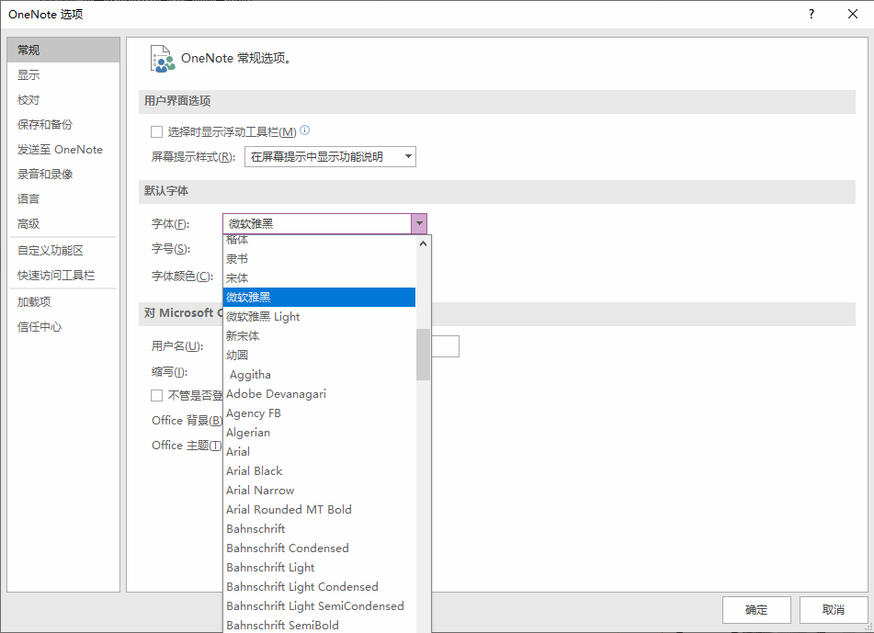The image size is (874, 633).
Task: Select Adobe Devanagari font
Action: coord(320,394)
